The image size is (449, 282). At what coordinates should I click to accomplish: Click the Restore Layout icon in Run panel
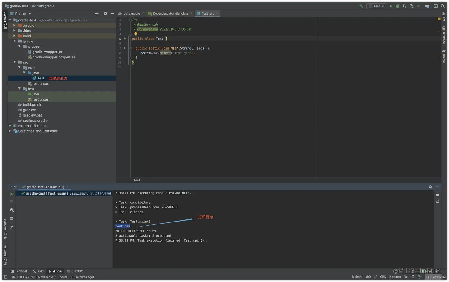[12, 218]
